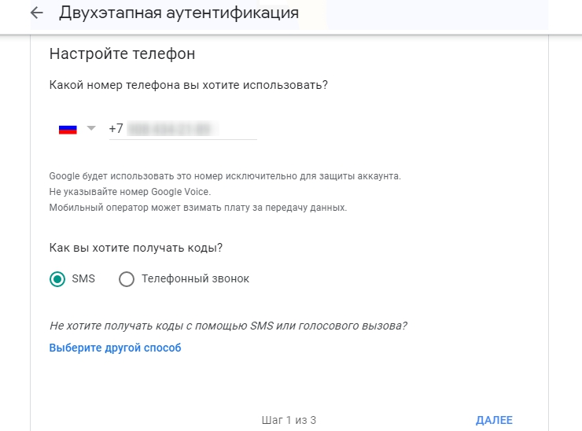Select the Телефонный звонок radio button
Viewport: 582px width, 431px height.
tap(127, 279)
